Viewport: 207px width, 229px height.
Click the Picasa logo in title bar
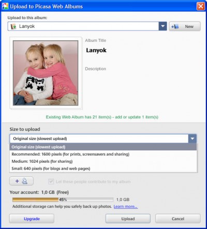[5, 6]
